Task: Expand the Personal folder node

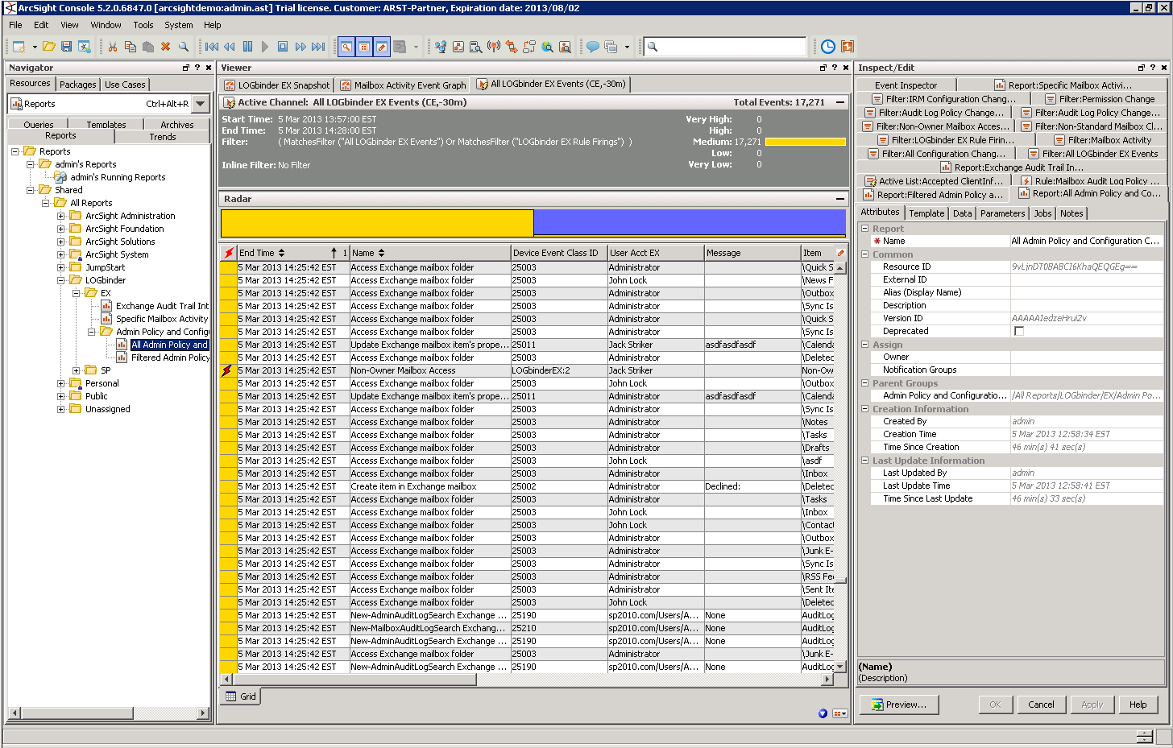Action: click(x=60, y=383)
